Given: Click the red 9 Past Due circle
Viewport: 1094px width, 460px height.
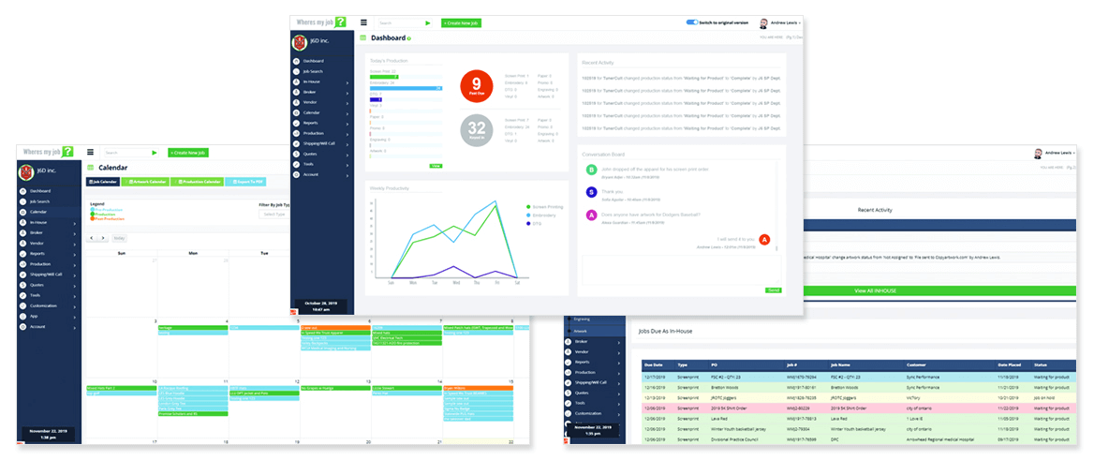Looking at the screenshot, I should 477,85.
